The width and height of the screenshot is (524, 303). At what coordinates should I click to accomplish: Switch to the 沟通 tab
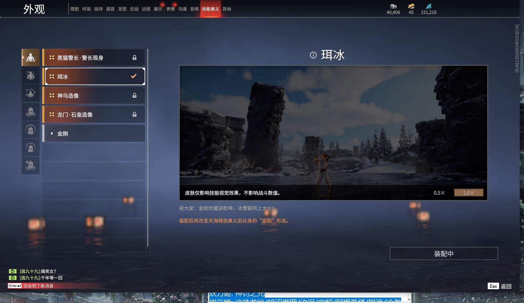[x=182, y=9]
